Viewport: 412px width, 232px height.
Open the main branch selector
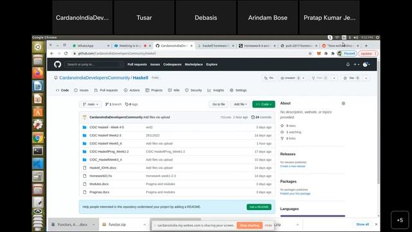(x=90, y=104)
